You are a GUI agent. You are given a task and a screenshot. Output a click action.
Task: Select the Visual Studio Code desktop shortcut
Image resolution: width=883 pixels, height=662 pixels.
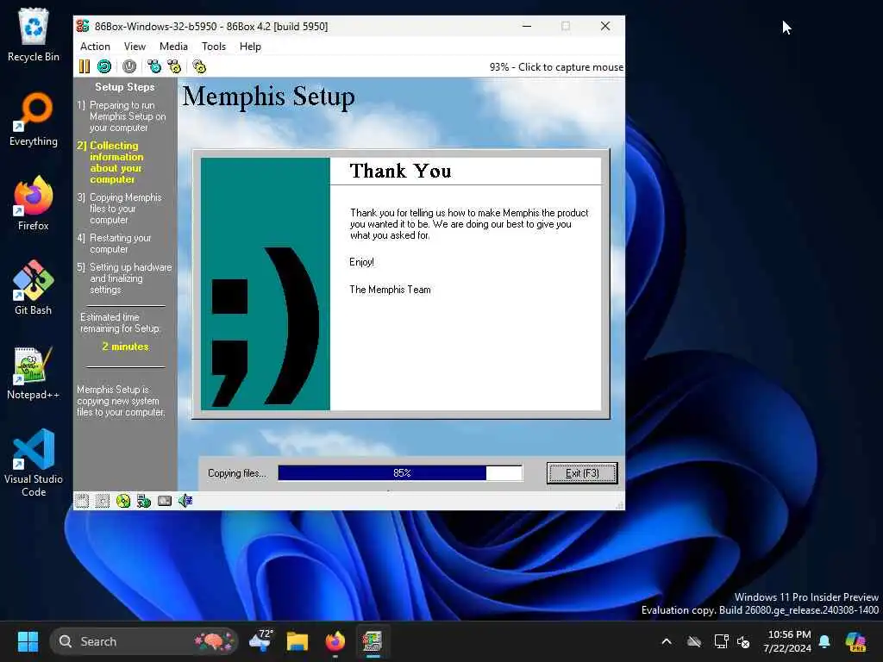[x=34, y=463]
